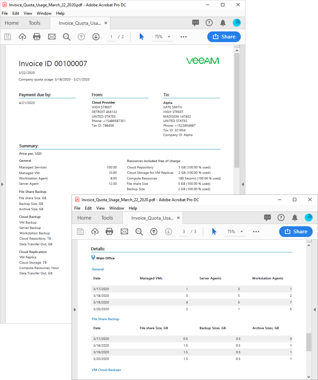The height and width of the screenshot is (380, 318).
Task: Click the VM Cloud Backups heading
Action: pos(106,370)
